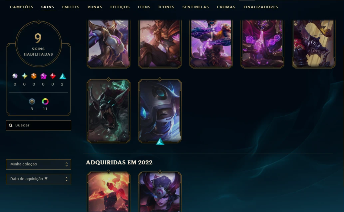Select the purple orbs mage skin thumbnail
Screen dimensions: 344x212
tap(262, 44)
